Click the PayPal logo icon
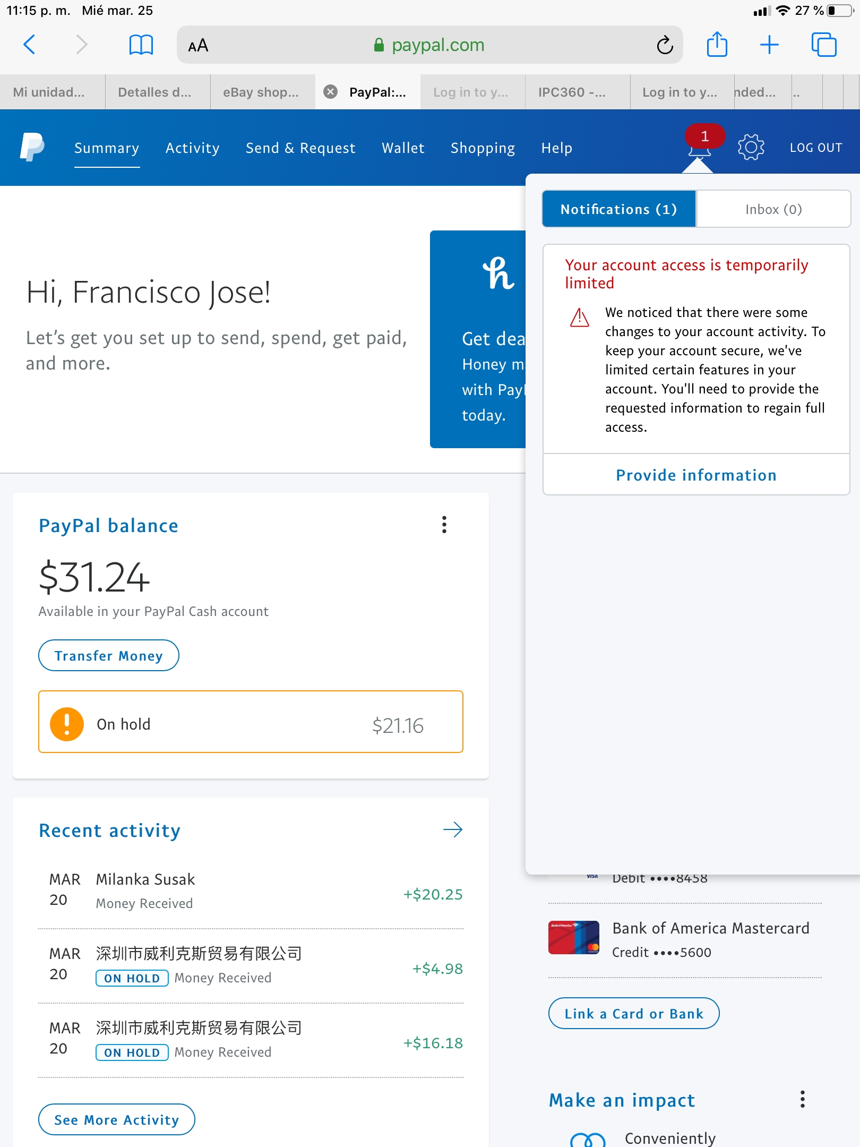The width and height of the screenshot is (860, 1147). (32, 147)
